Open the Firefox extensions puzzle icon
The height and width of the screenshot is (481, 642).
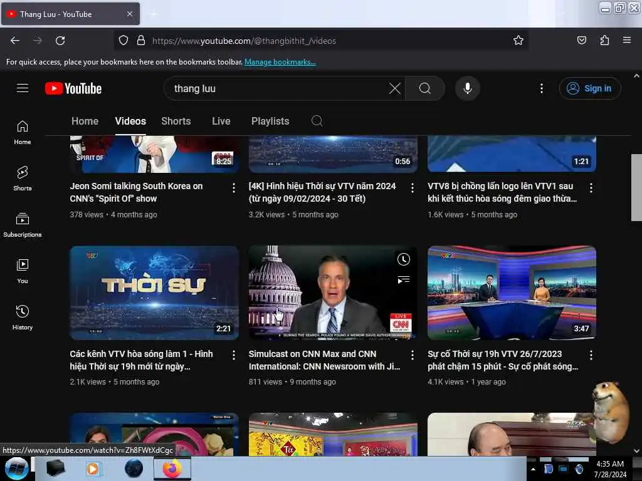[604, 40]
